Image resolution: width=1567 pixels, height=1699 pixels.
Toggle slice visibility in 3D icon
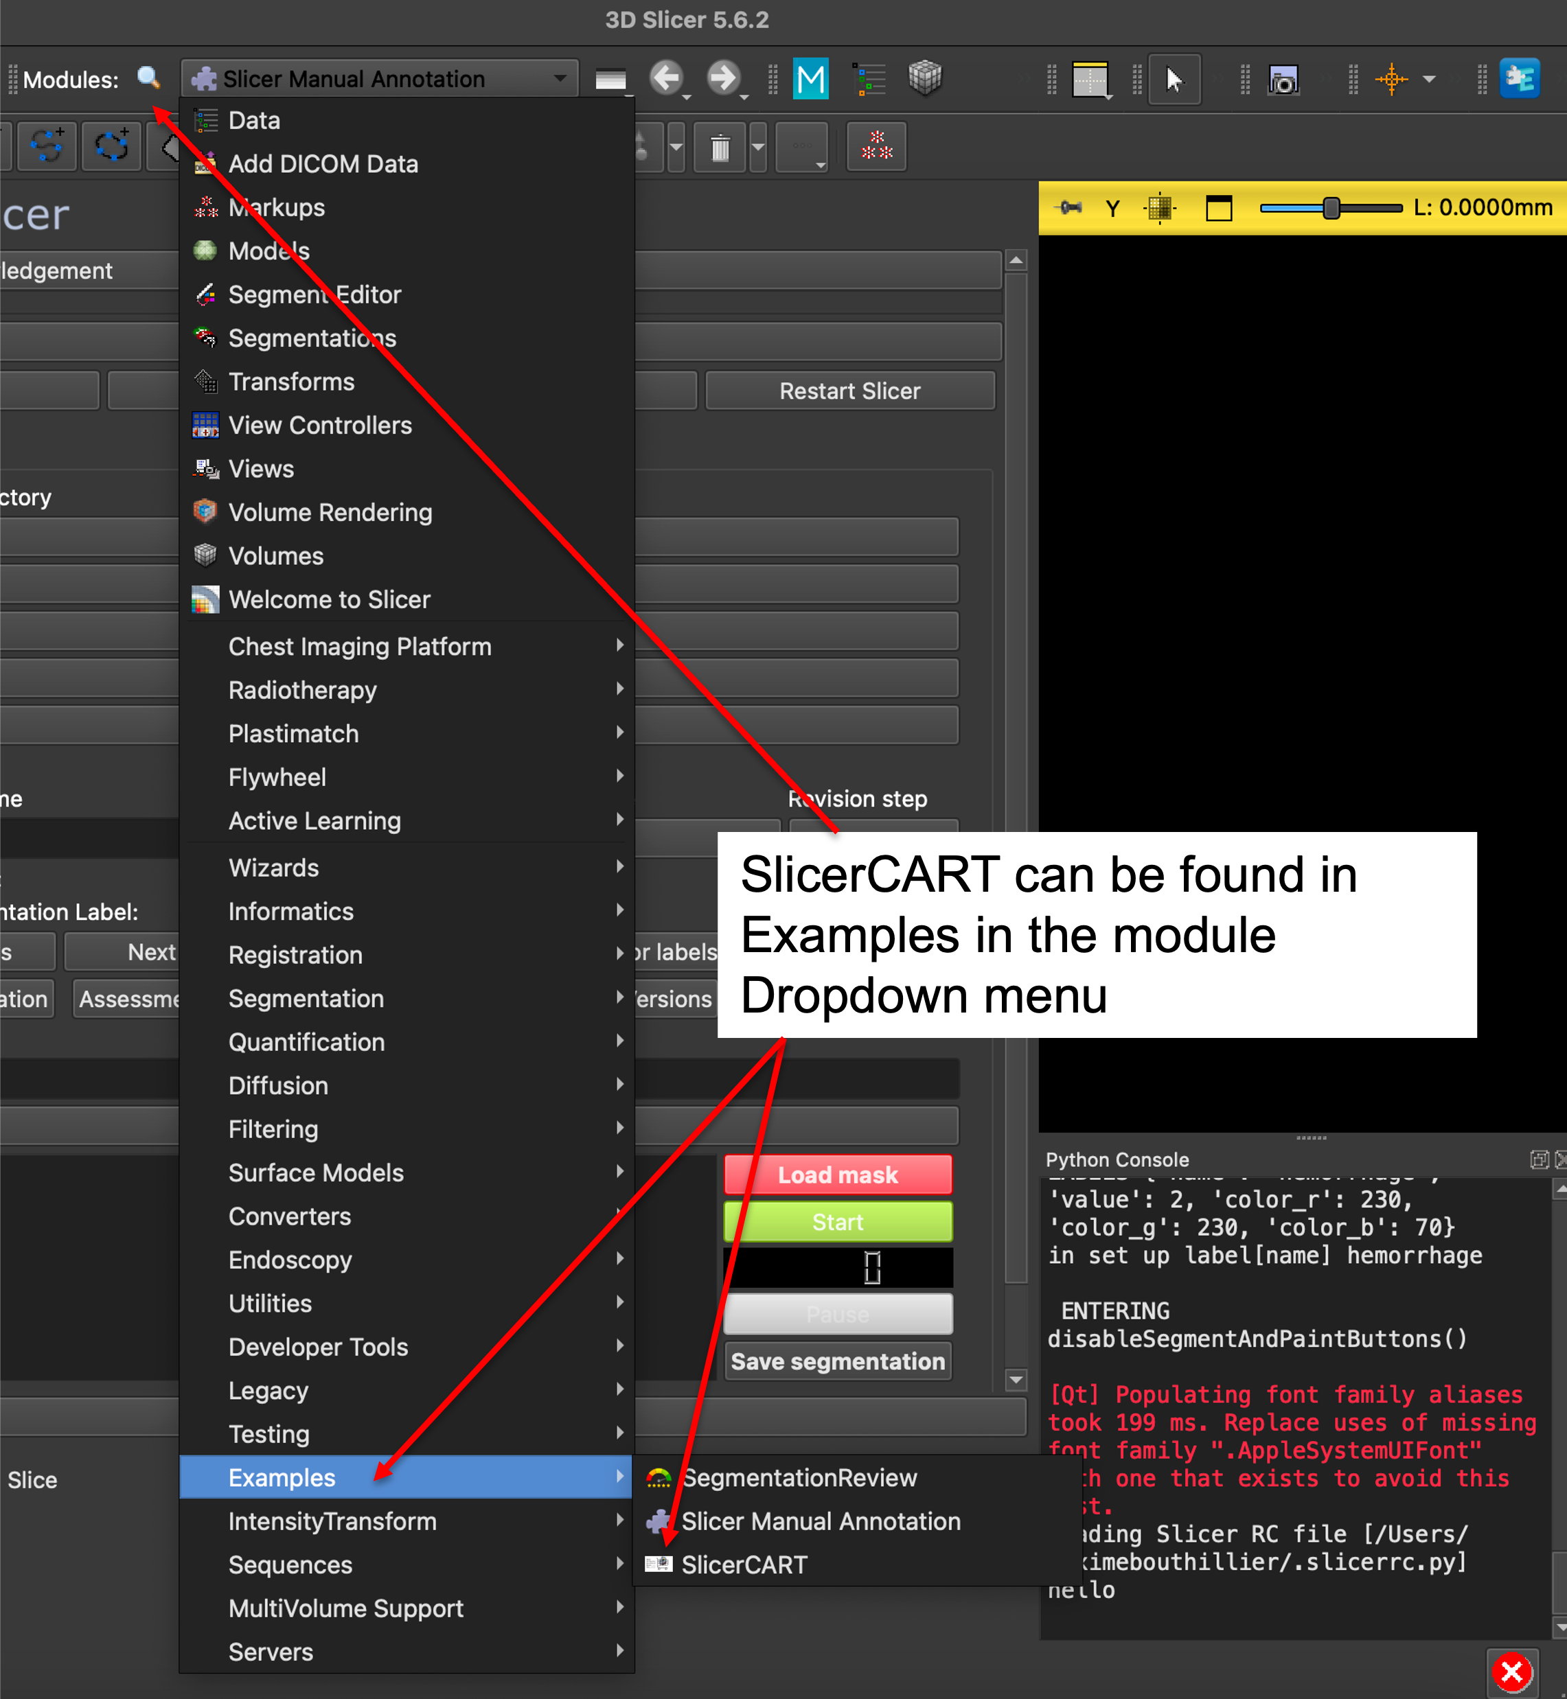click(1159, 208)
